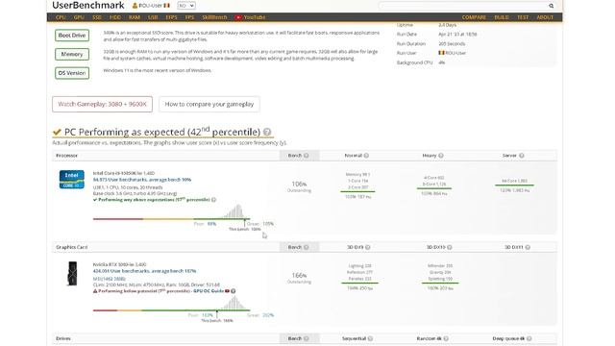This screenshot has height=346, width=615.
Task: Click help icon next to Normal column
Action: pyautogui.click(x=366, y=156)
